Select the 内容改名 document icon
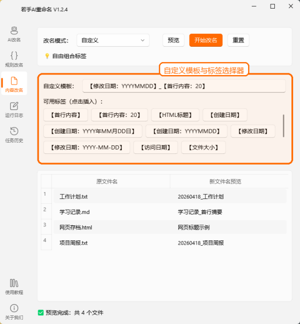The width and height of the screenshot is (300, 324). (14, 81)
